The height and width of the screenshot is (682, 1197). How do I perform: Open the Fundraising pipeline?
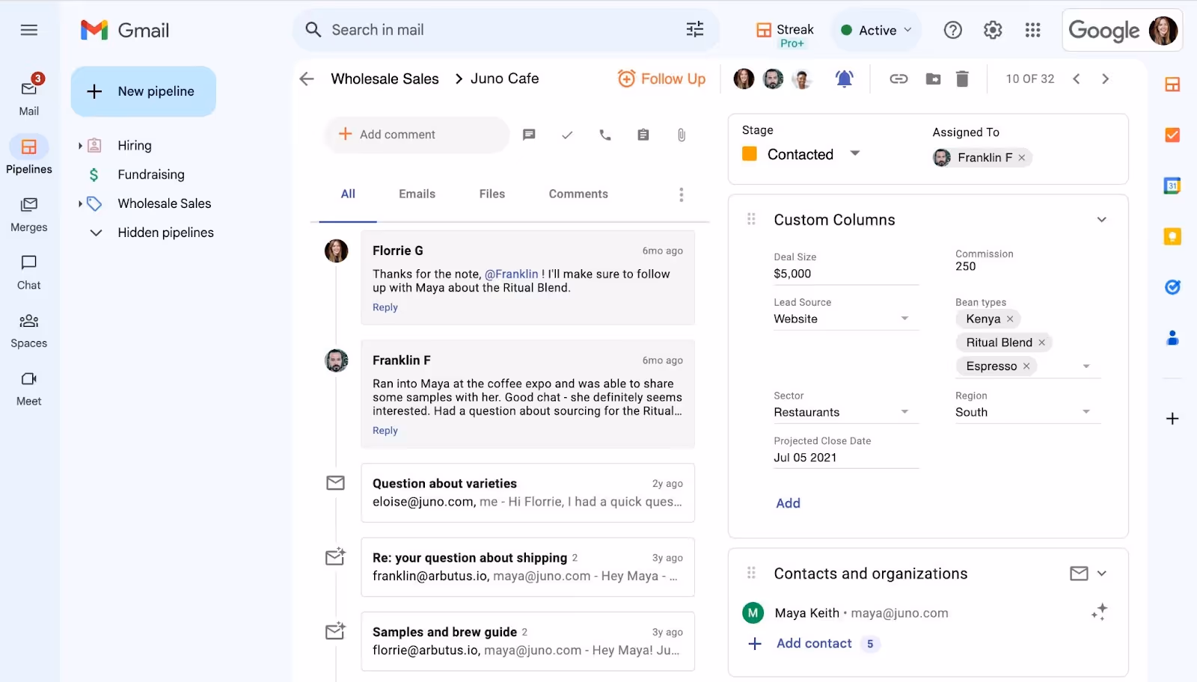click(x=150, y=174)
